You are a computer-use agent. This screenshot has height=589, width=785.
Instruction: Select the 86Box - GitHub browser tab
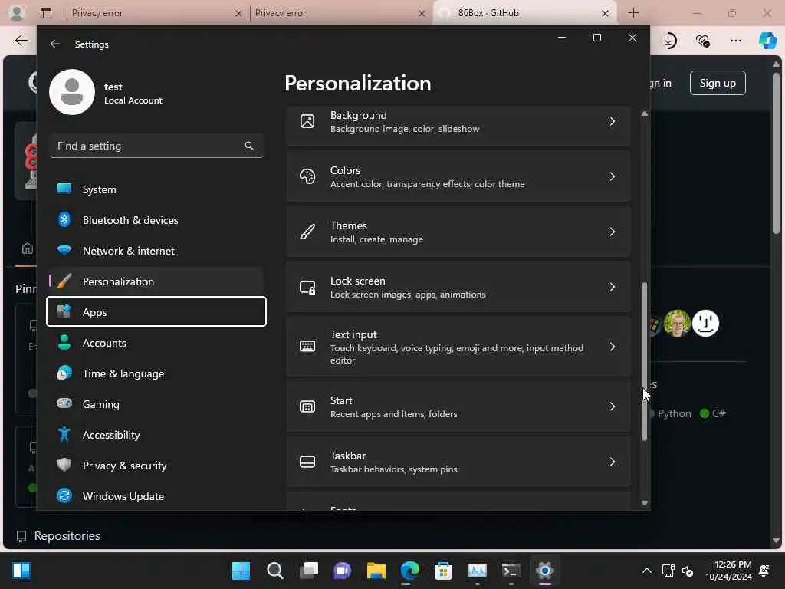click(x=524, y=13)
